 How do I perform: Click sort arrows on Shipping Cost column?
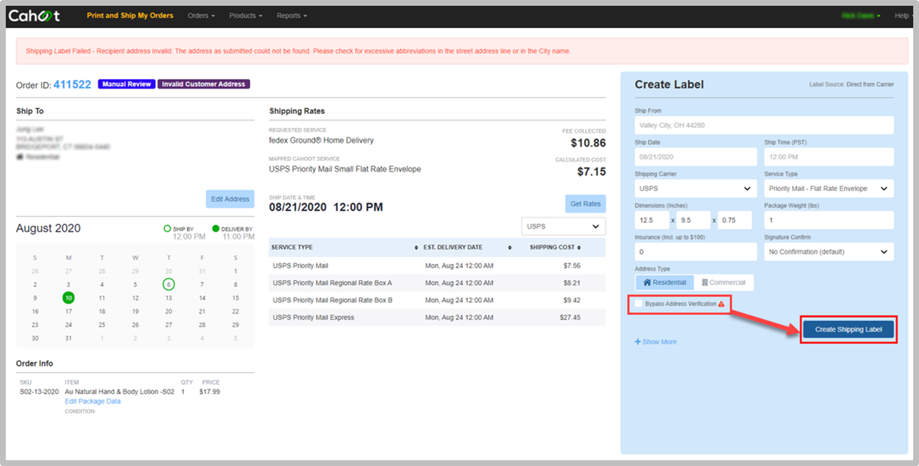pos(579,247)
